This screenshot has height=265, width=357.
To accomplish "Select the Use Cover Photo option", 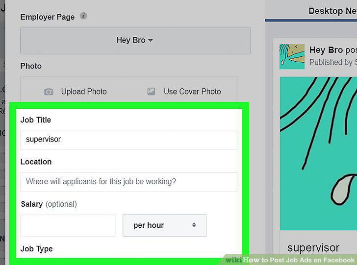I will [x=192, y=92].
